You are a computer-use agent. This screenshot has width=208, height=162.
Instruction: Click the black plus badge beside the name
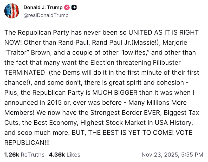[73, 7]
